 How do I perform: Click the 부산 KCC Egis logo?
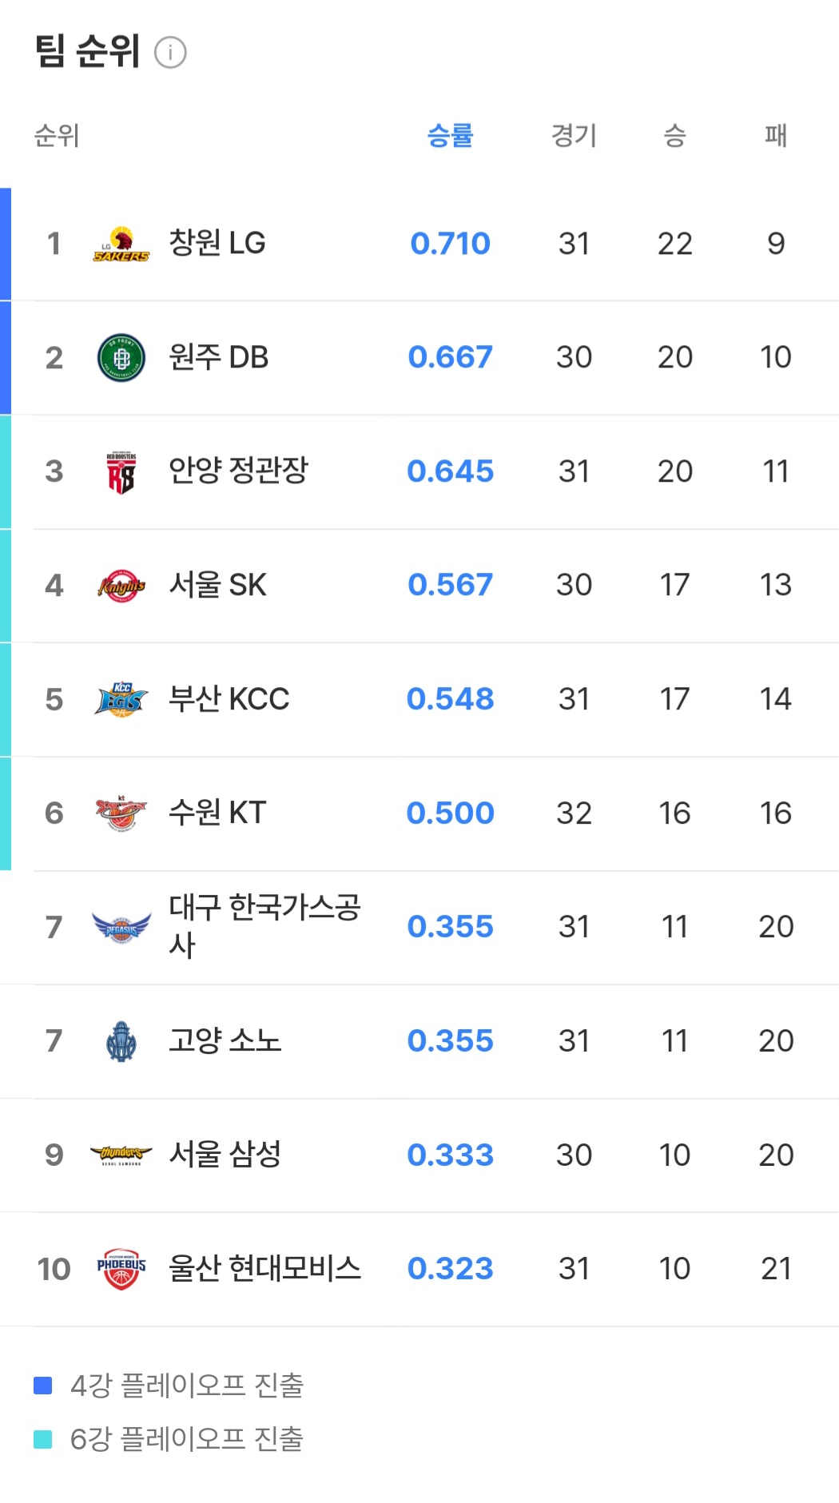[x=121, y=699]
